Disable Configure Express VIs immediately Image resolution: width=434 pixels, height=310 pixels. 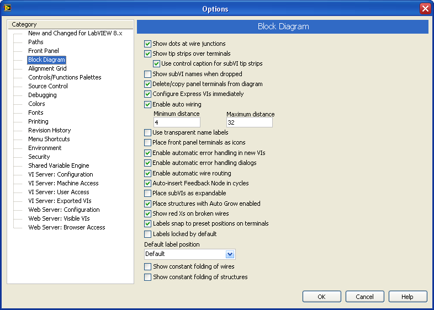148,94
